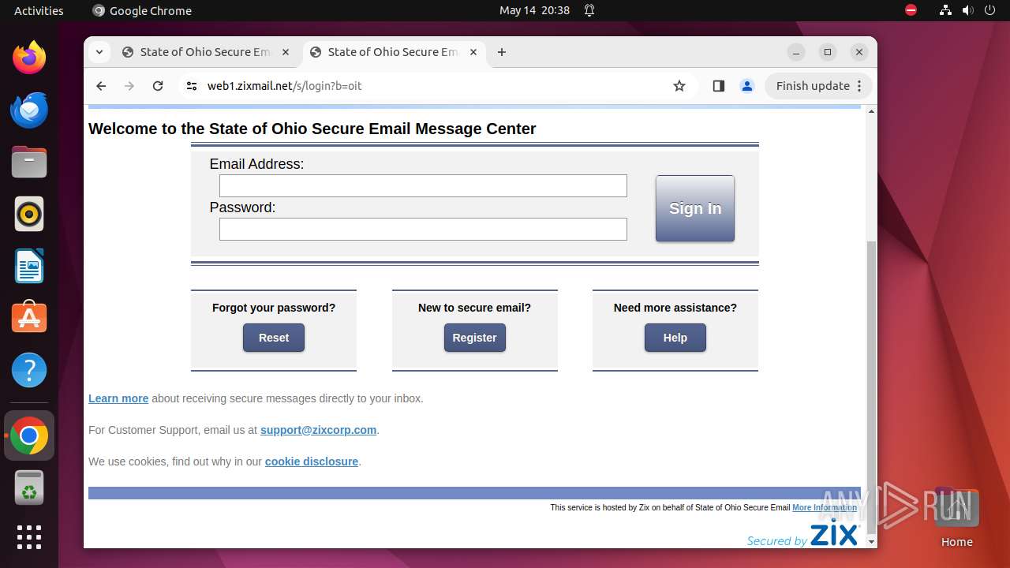
Task: Click scrollbar up arrow
Action: pos(871,111)
